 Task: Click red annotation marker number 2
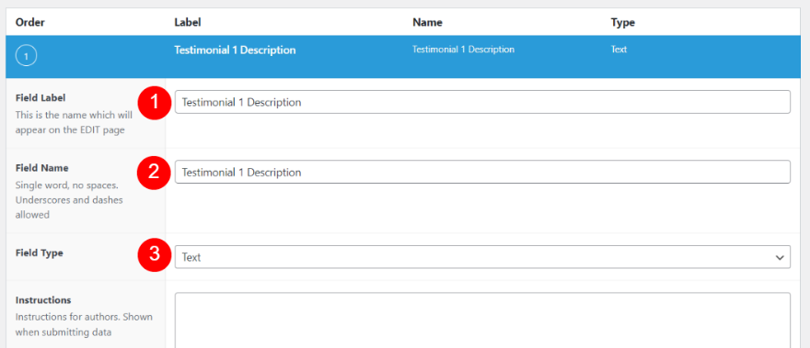(x=154, y=172)
